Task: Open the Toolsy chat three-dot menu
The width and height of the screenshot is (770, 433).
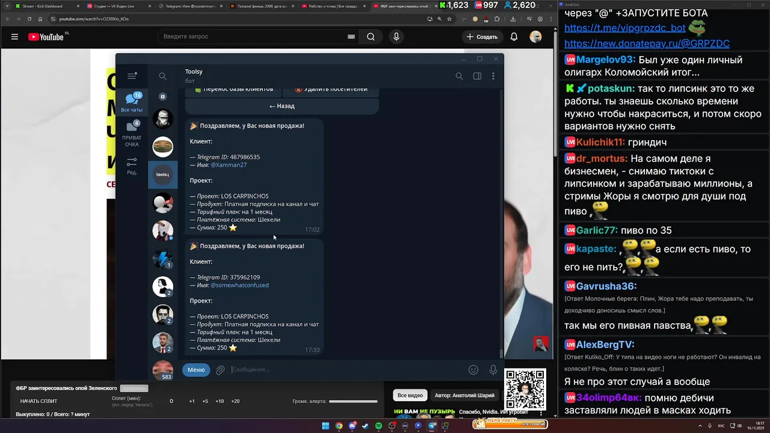Action: pos(493,76)
